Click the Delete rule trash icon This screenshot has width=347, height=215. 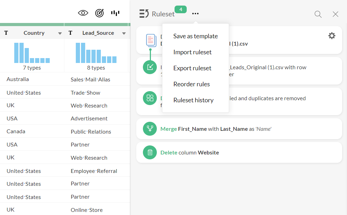coord(150,152)
